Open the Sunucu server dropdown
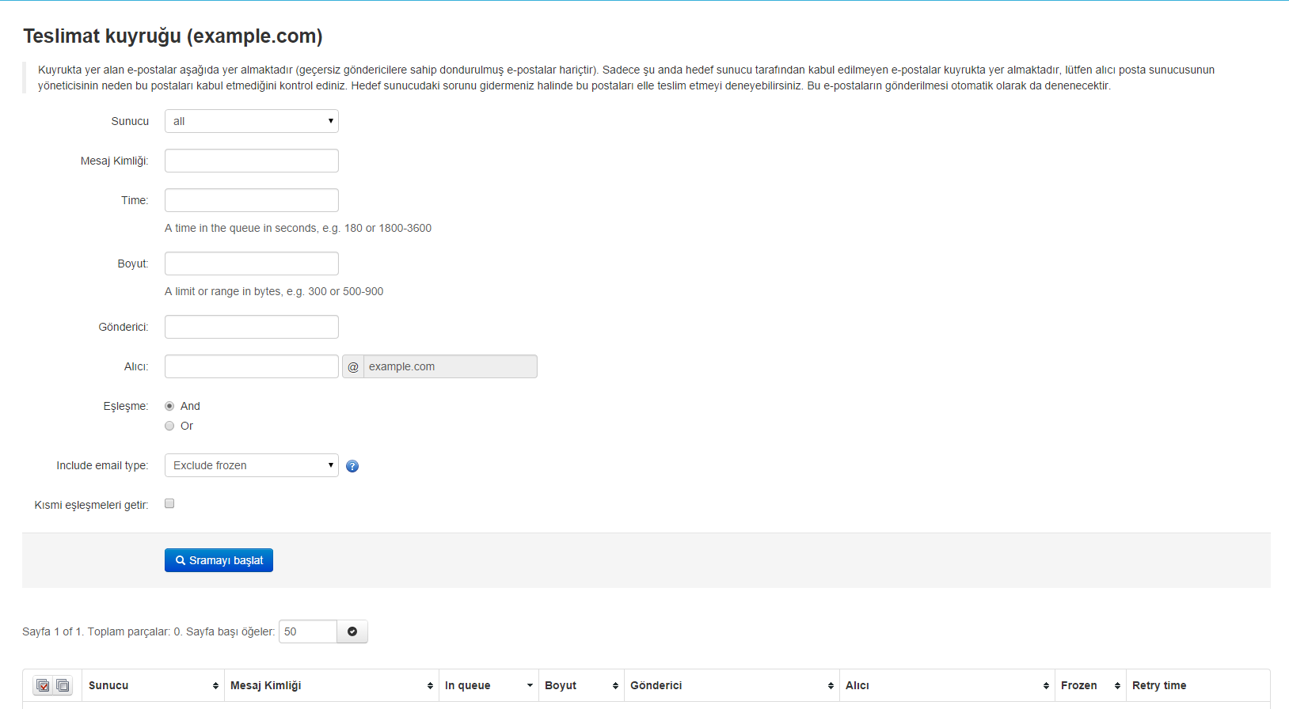The width and height of the screenshot is (1289, 709). (x=251, y=121)
